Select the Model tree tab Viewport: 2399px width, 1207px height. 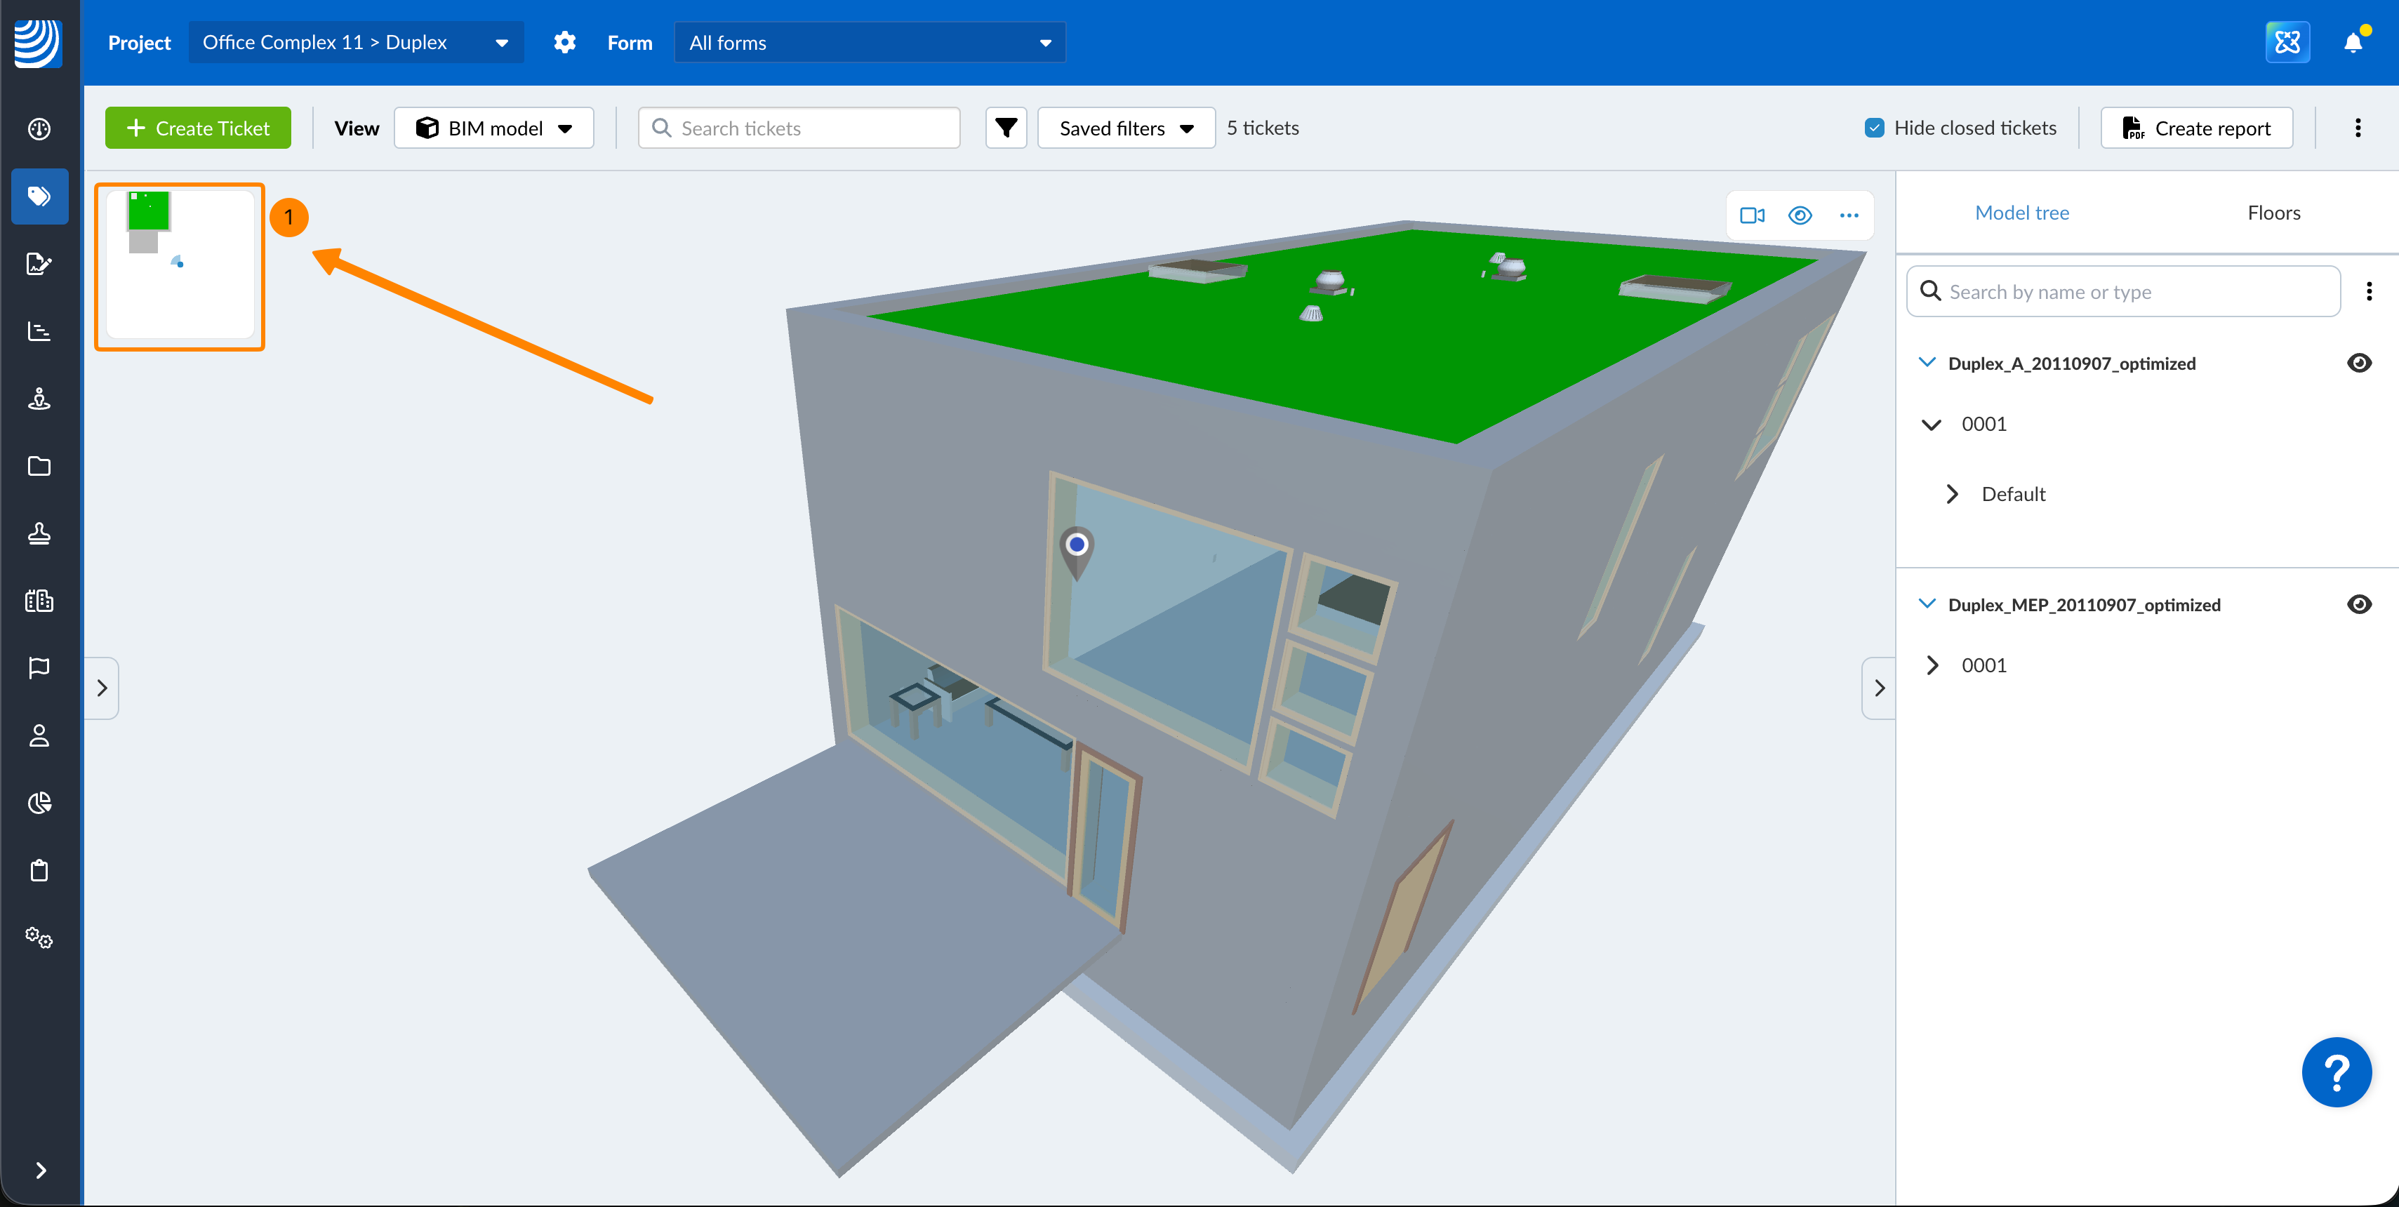(2022, 213)
